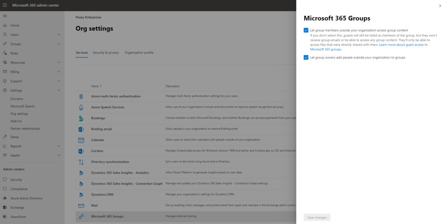The width and height of the screenshot is (441, 224).
Task: Open Org settings in sidebar
Action: point(19,114)
